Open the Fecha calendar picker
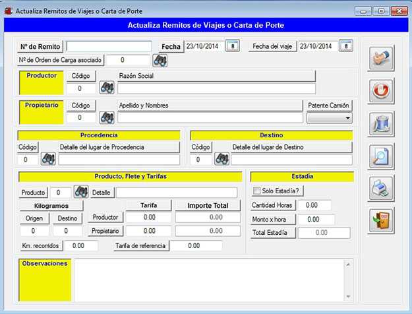 [232, 46]
